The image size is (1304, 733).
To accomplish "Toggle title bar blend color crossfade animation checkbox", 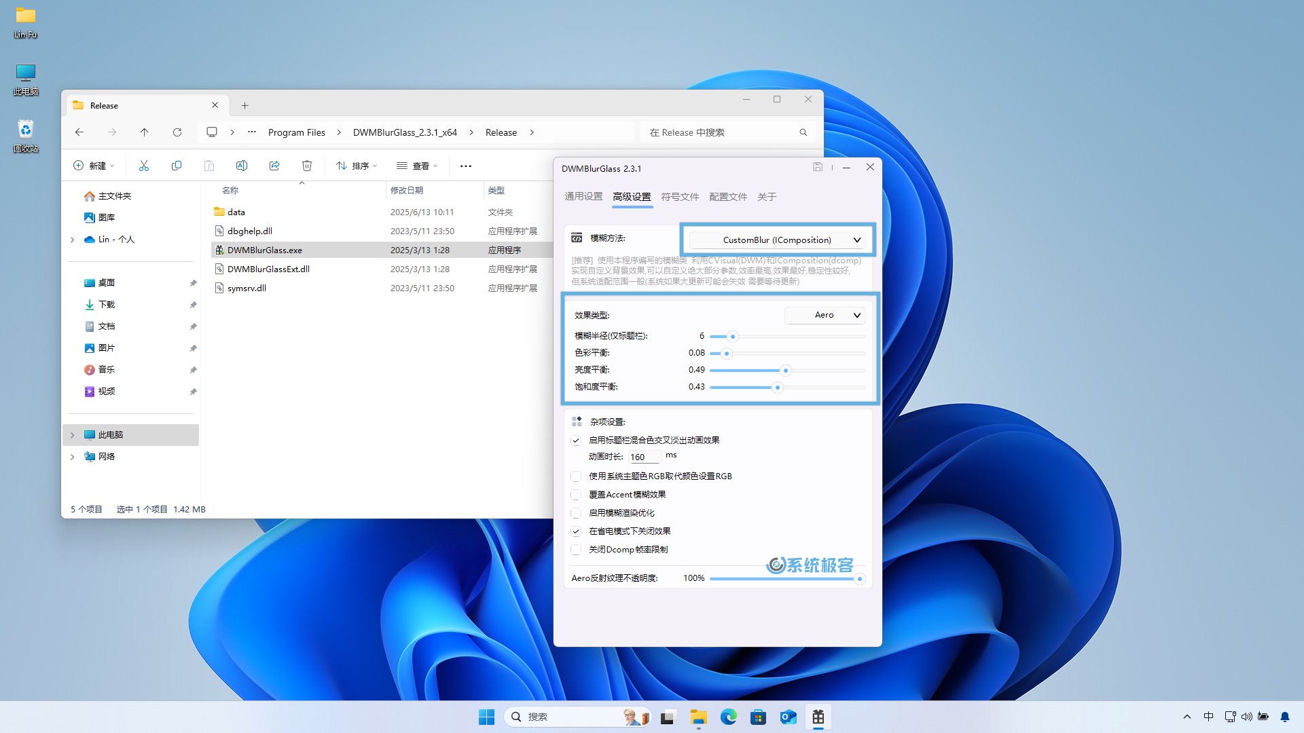I will [x=576, y=440].
